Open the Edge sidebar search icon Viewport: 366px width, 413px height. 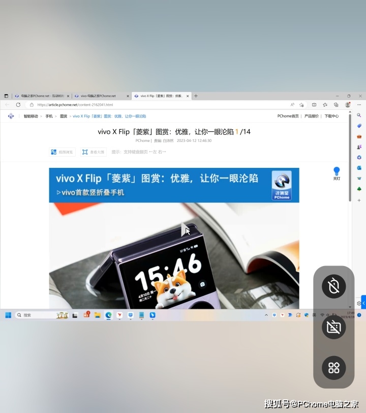[x=359, y=115]
